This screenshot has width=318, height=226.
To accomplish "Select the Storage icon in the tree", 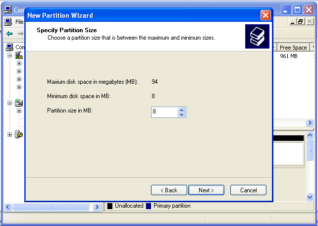I will tap(19, 103).
